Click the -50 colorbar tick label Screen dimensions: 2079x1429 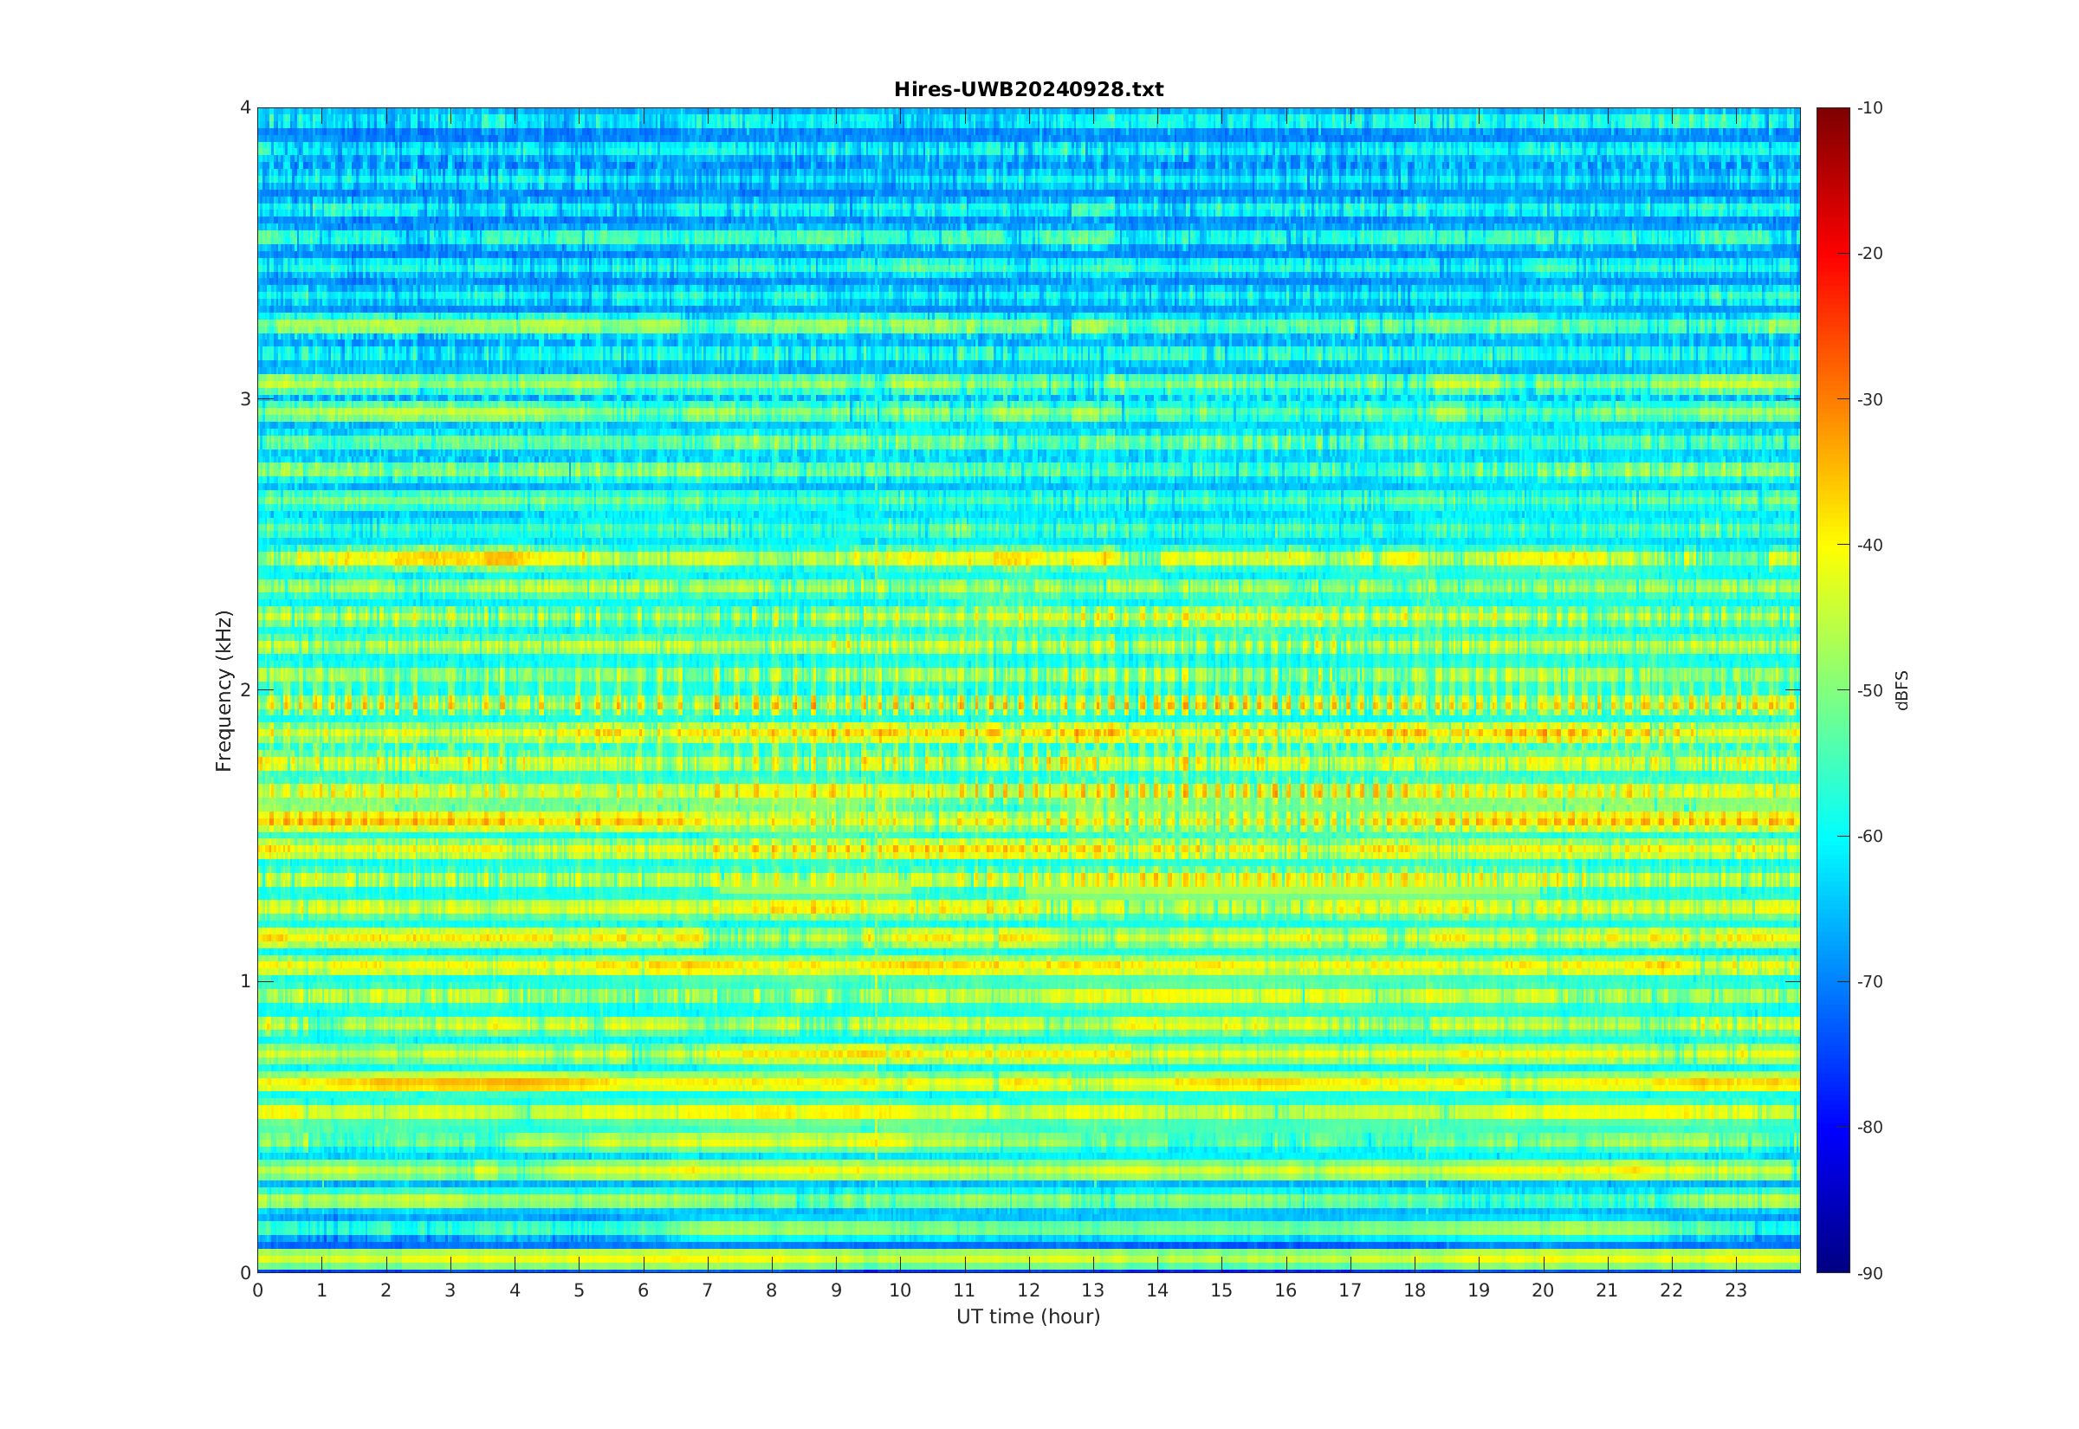[x=1870, y=690]
